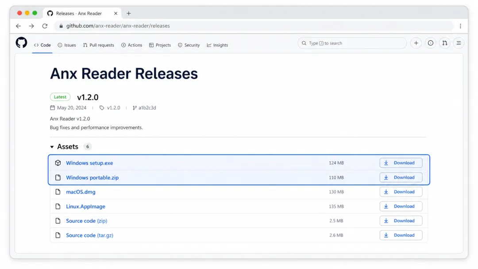
Task: Open the Security tab
Action: 189,45
